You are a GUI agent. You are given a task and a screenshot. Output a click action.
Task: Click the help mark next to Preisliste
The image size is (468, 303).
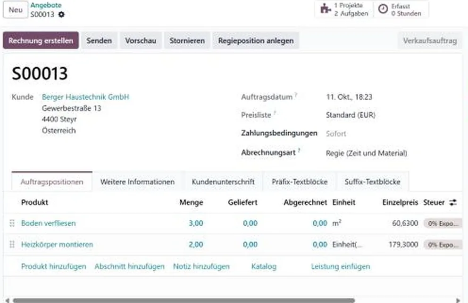tap(275, 113)
